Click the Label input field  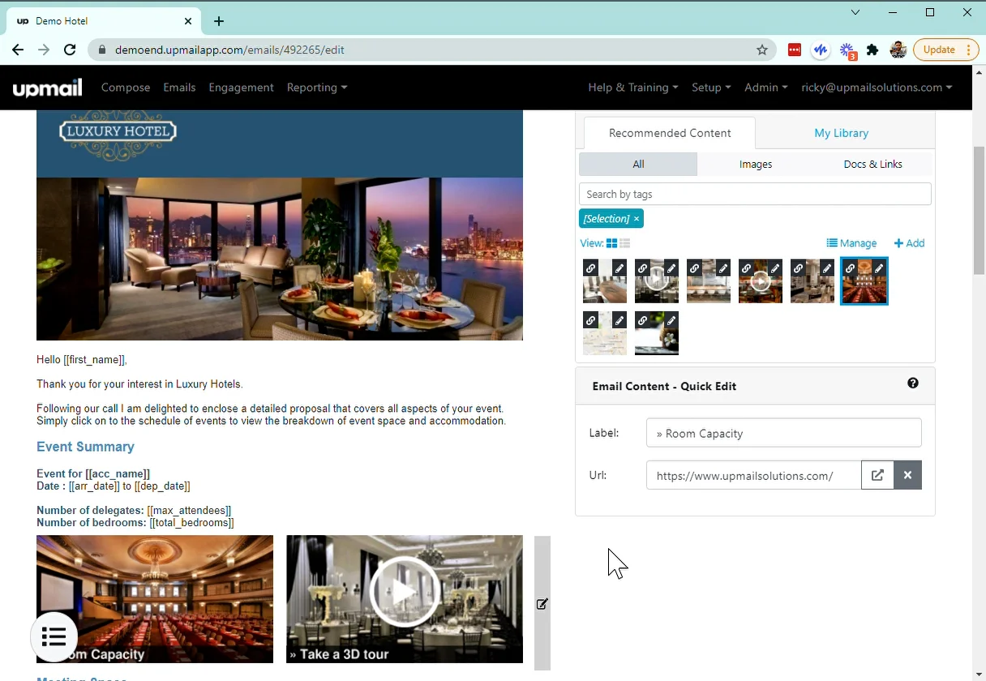783,433
